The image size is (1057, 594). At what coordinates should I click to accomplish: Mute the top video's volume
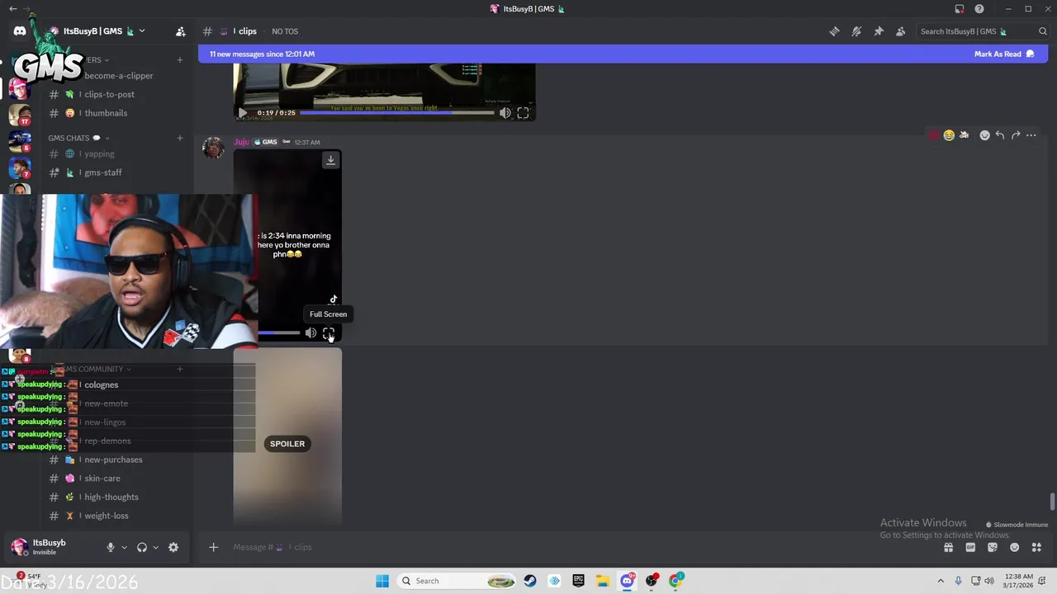[505, 113]
